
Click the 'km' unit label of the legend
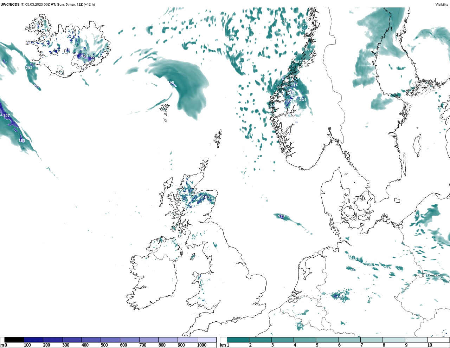pos(223,345)
